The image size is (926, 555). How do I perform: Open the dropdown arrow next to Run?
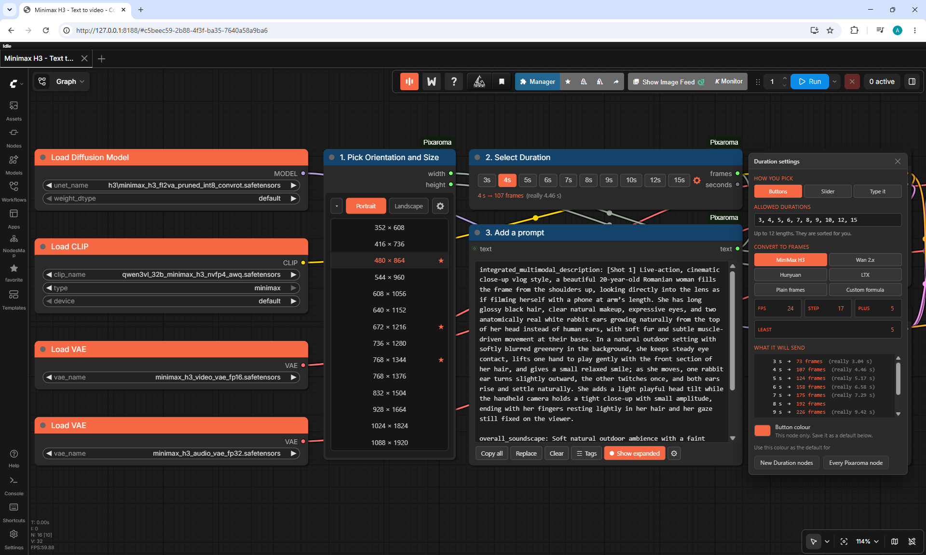coord(835,81)
